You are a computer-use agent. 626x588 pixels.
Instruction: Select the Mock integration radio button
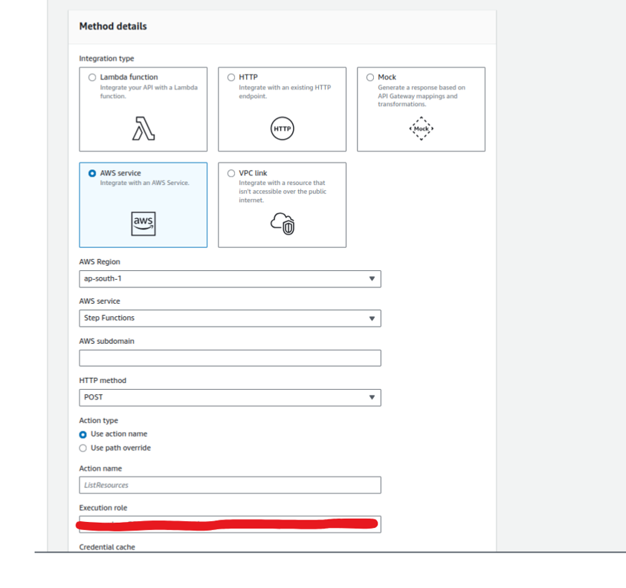(x=370, y=77)
